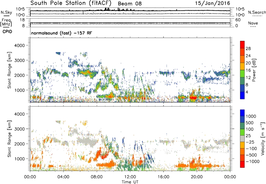Click the '12:00' time tick label
Viewport: 266px width, 184px height.
click(x=130, y=177)
